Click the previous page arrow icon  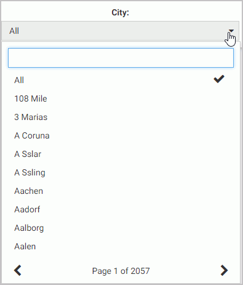[18, 270]
